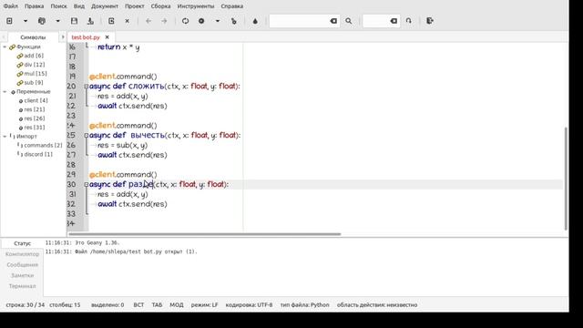This screenshot has width=583, height=328.
Task: Open the Сборка menu
Action: tap(160, 6)
